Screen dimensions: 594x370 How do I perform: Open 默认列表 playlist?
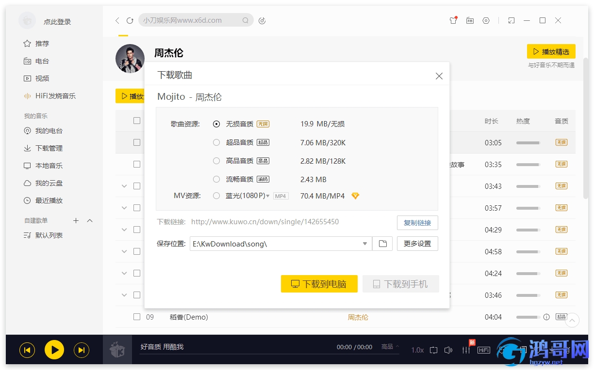(43, 235)
